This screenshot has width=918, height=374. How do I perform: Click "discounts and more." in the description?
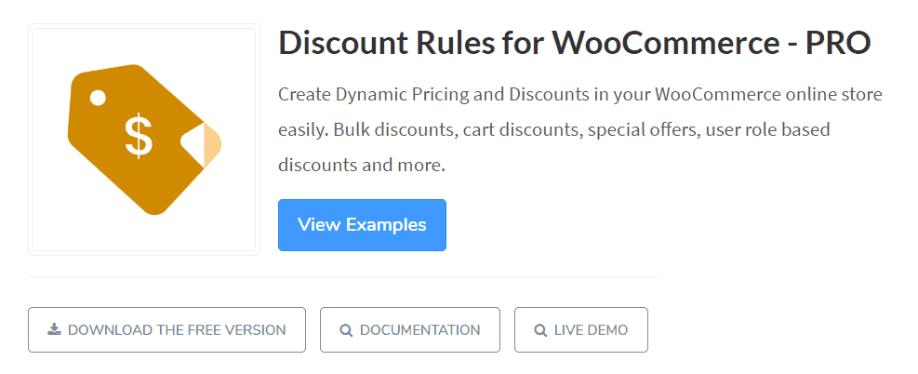(362, 166)
